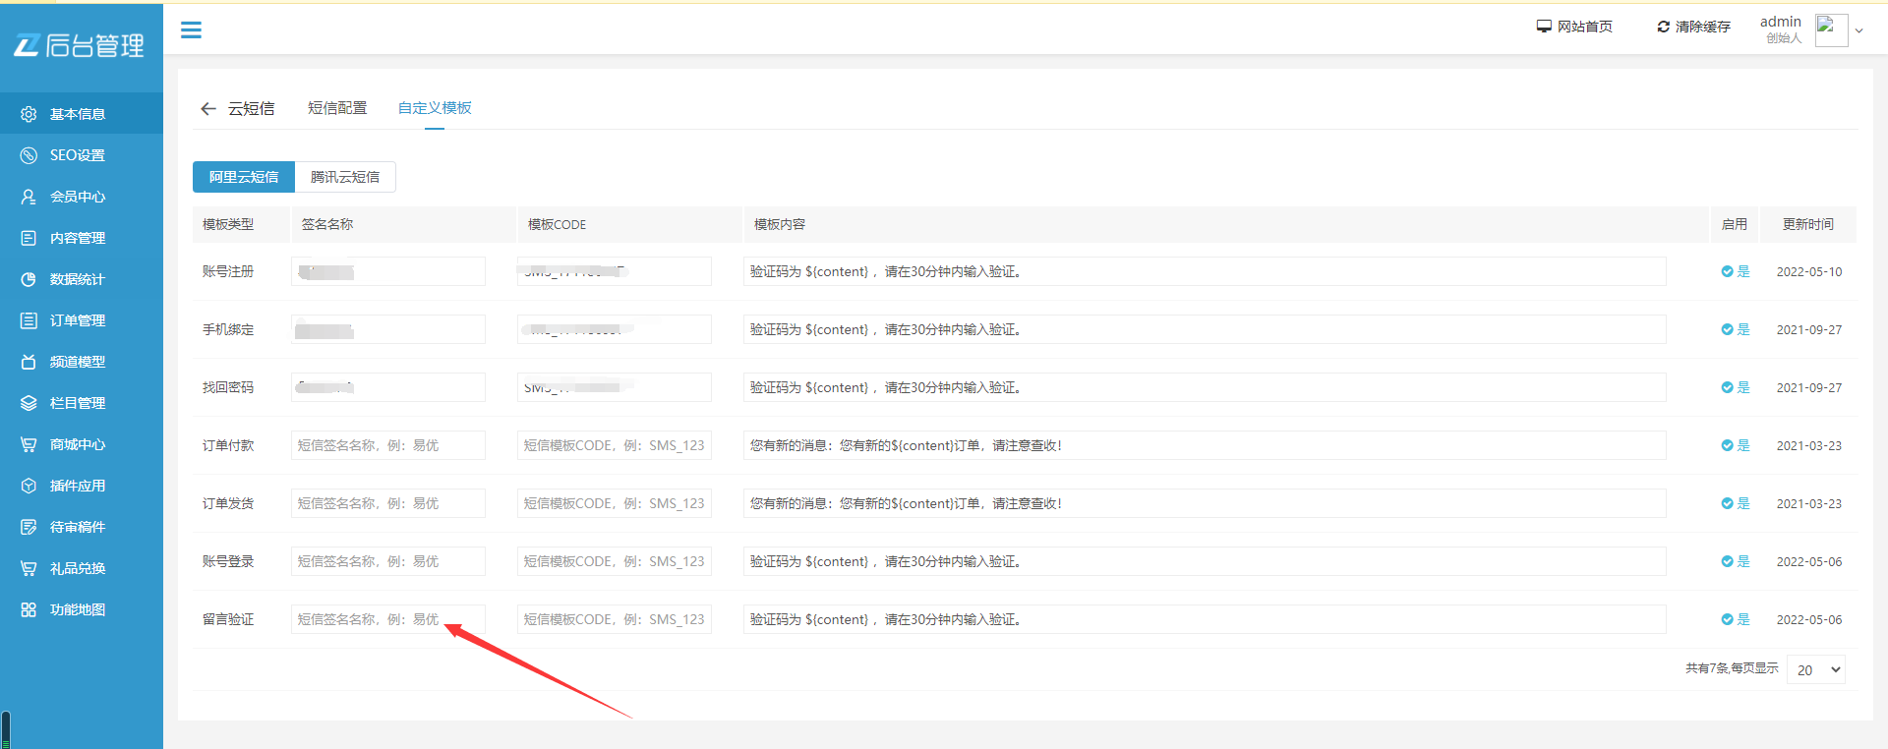This screenshot has height=749, width=1888.
Task: Open the per-page count dropdown showing 20
Action: tap(1815, 669)
